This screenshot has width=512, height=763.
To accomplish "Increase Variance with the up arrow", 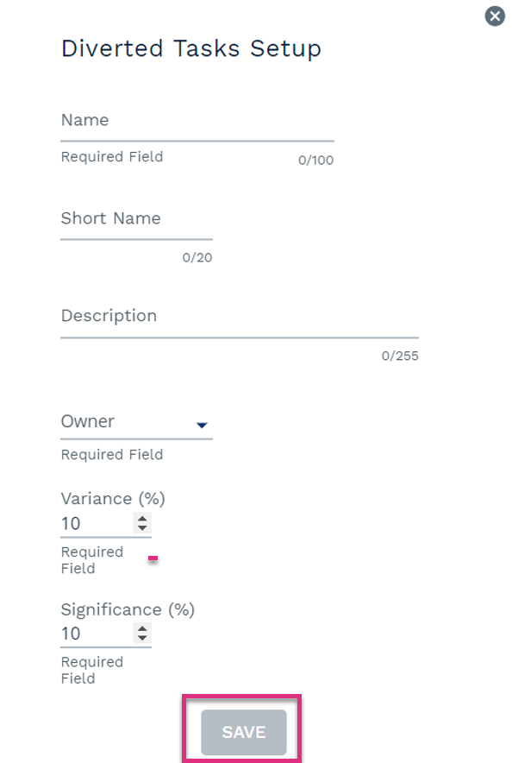I will (x=142, y=518).
